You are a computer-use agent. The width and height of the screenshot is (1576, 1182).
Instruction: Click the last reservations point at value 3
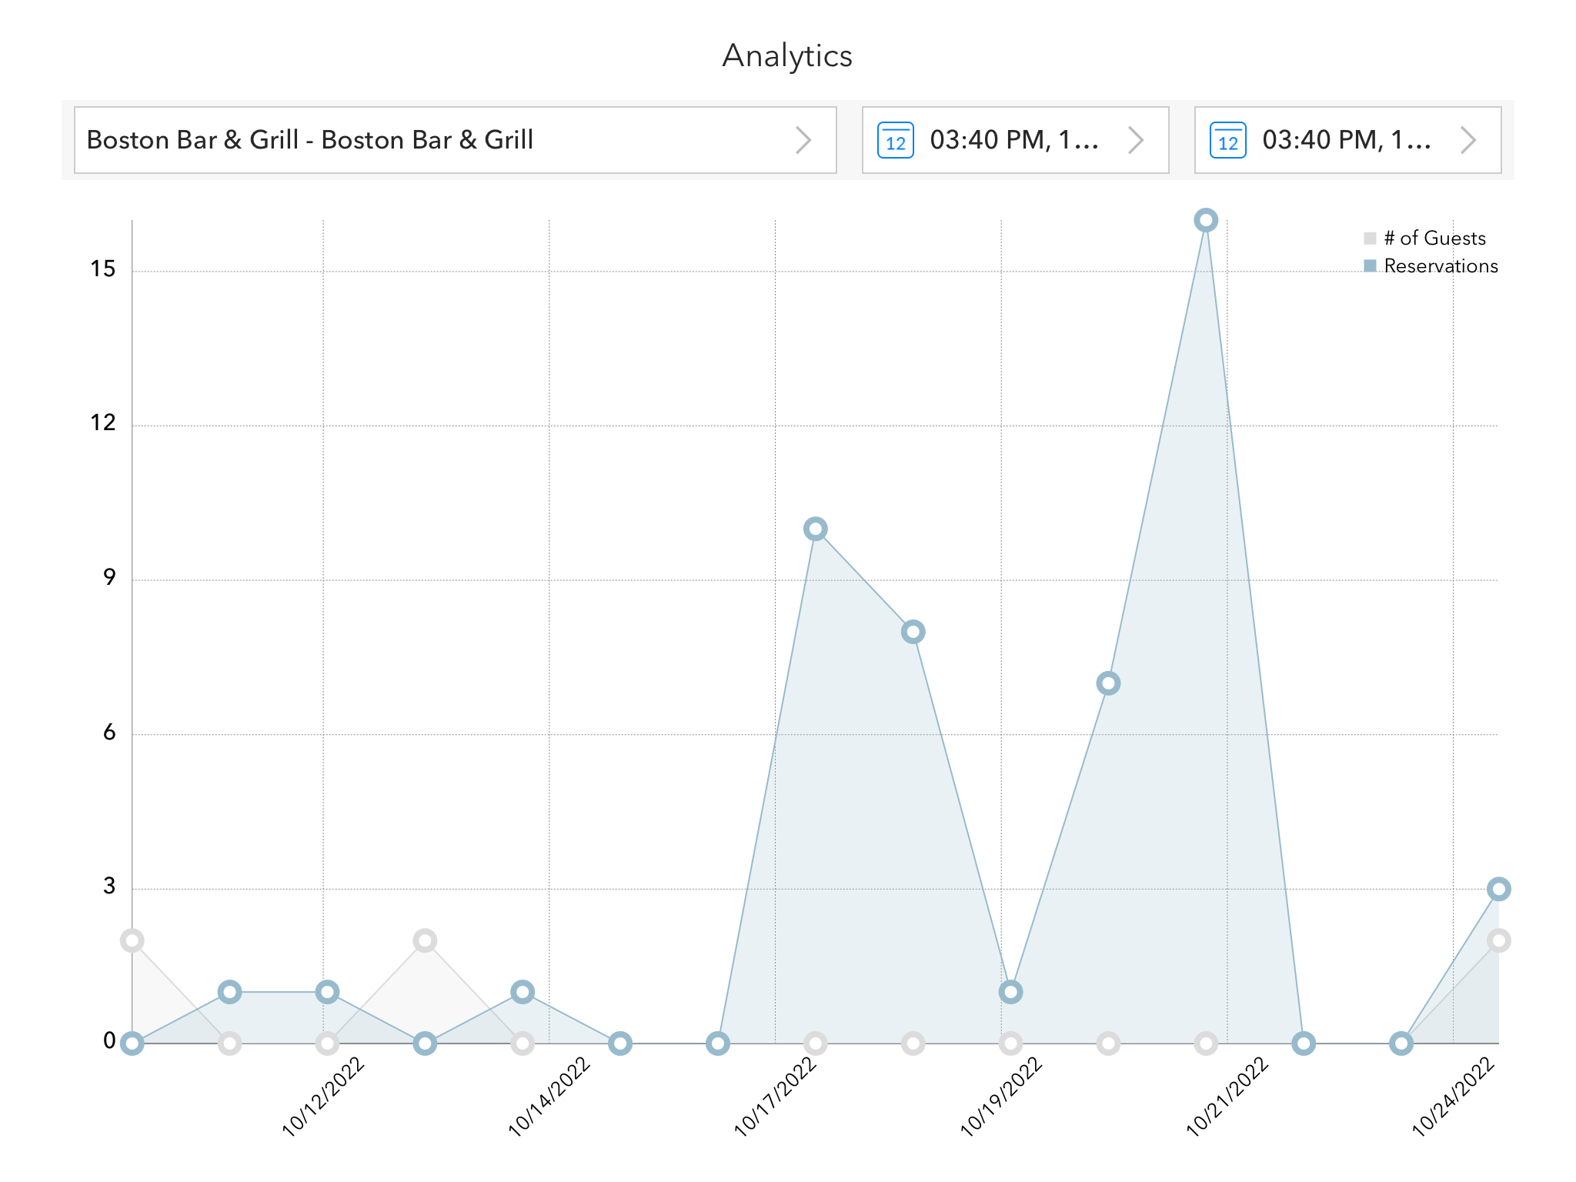click(1498, 890)
